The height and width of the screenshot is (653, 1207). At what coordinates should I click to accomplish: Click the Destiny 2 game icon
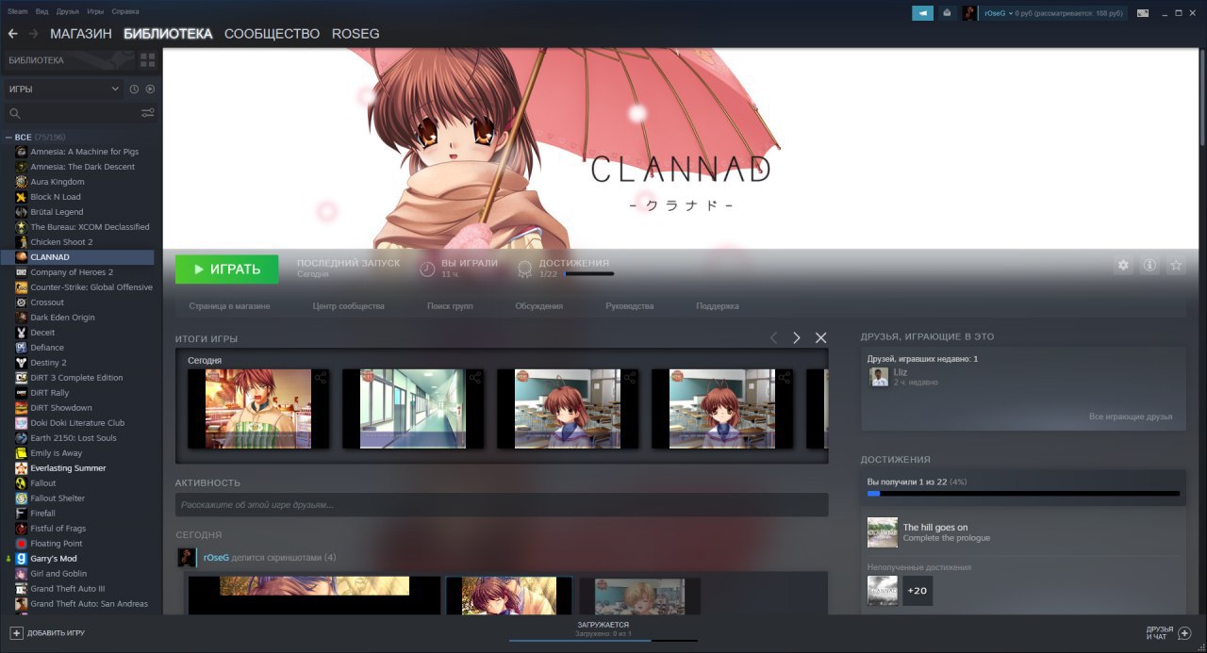pos(22,363)
